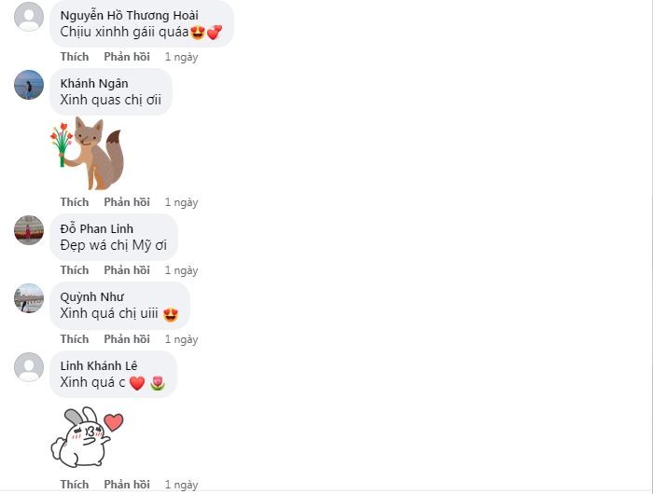Open Linh Khánh Lê's default avatar
Viewport: 653px width, 494px height.
coord(29,367)
